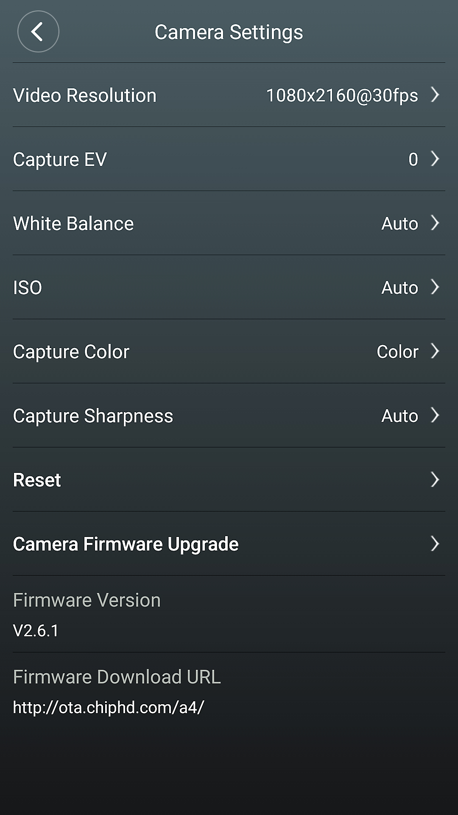
Task: Tap the ISO row chevron icon
Action: pos(435,287)
